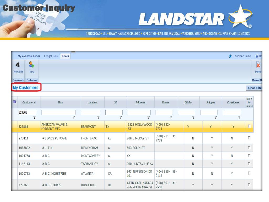Open the Consignee filter funnel

(x=239, y=118)
